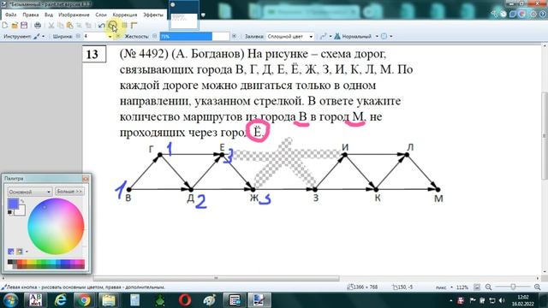Open Opera browser from the taskbar
This screenshot has height=308, width=548.
point(185,300)
